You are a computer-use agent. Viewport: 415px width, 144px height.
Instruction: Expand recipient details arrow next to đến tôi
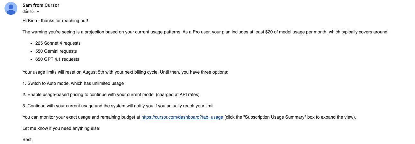[38, 12]
